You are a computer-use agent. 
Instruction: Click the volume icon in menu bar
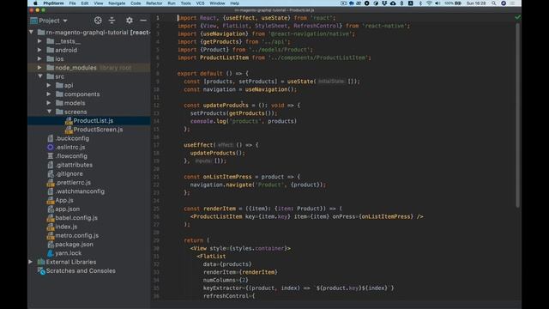[437, 3]
